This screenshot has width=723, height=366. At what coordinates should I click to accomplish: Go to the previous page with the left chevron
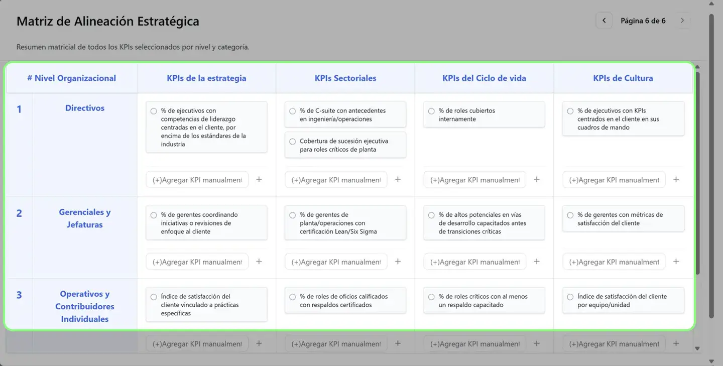point(604,21)
